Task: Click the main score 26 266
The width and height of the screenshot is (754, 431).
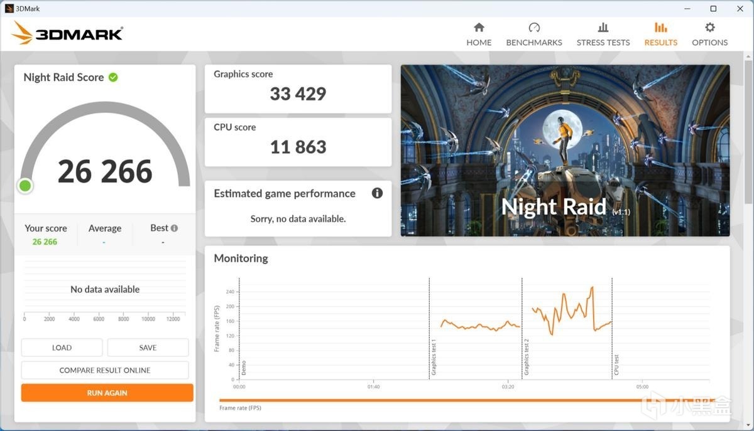Action: (105, 171)
